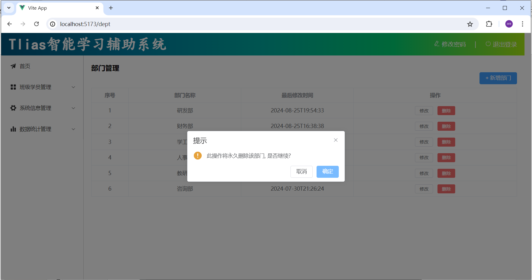The image size is (532, 280).
Task: Open the Chrome three-dot menu
Action: point(522,24)
